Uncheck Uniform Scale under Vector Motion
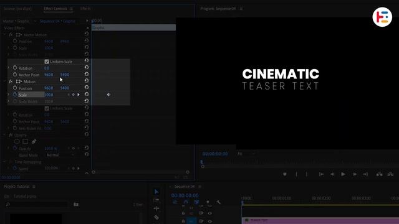This screenshot has width=399, height=224. pos(47,62)
